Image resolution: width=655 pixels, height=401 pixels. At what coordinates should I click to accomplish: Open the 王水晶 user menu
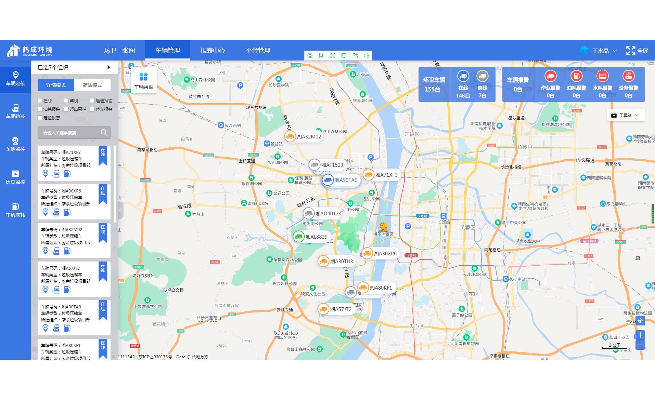click(x=600, y=51)
